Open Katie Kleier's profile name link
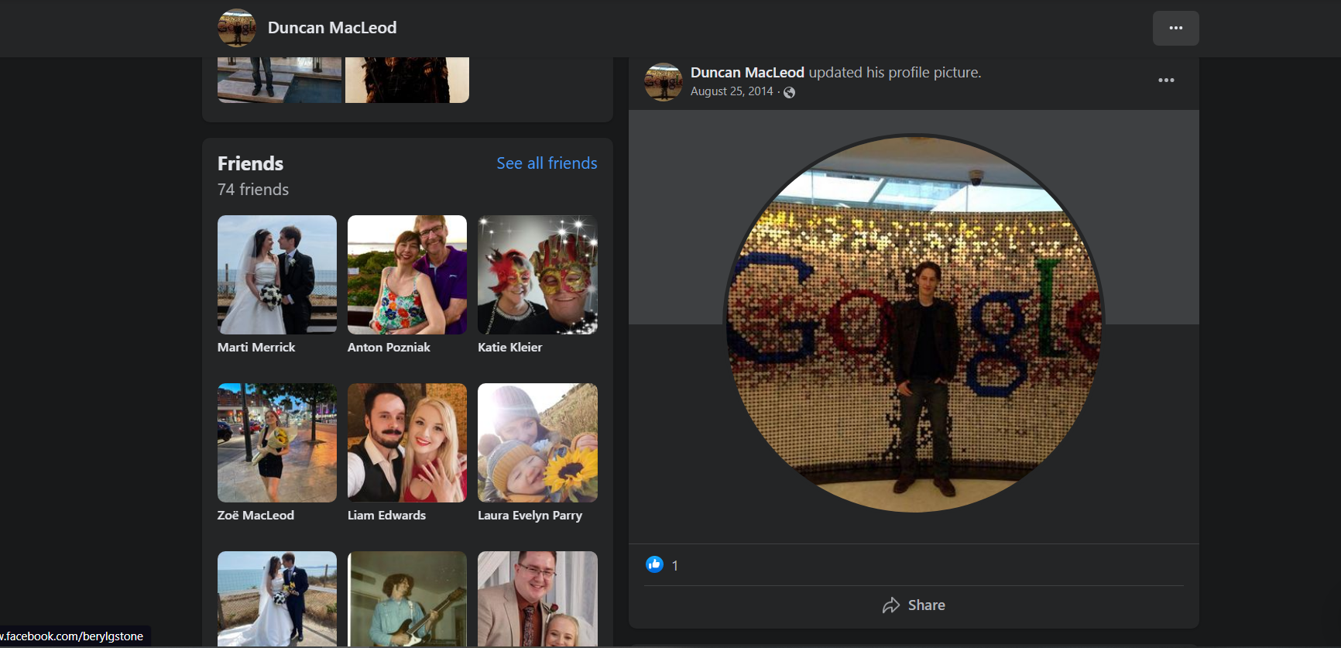The image size is (1341, 648). 509,347
